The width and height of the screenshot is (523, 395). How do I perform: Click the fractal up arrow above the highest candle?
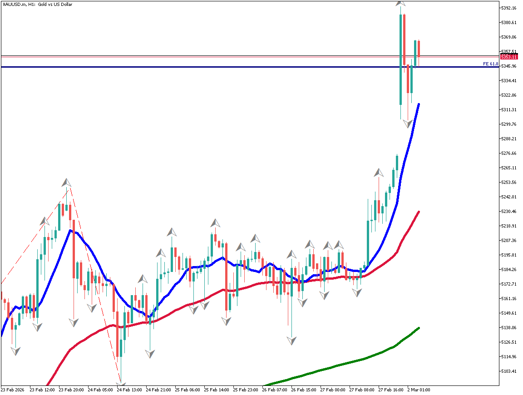400,3
